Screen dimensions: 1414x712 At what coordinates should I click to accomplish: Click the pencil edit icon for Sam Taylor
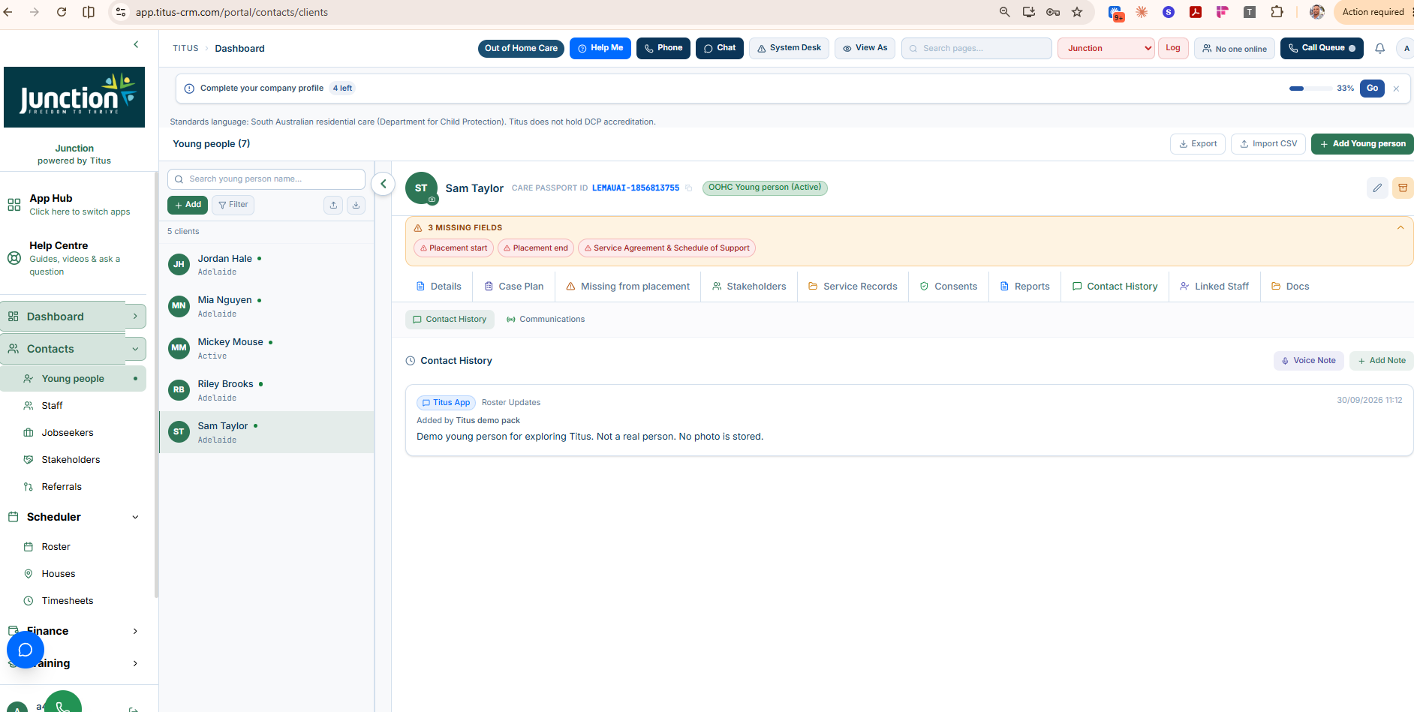[1377, 188]
